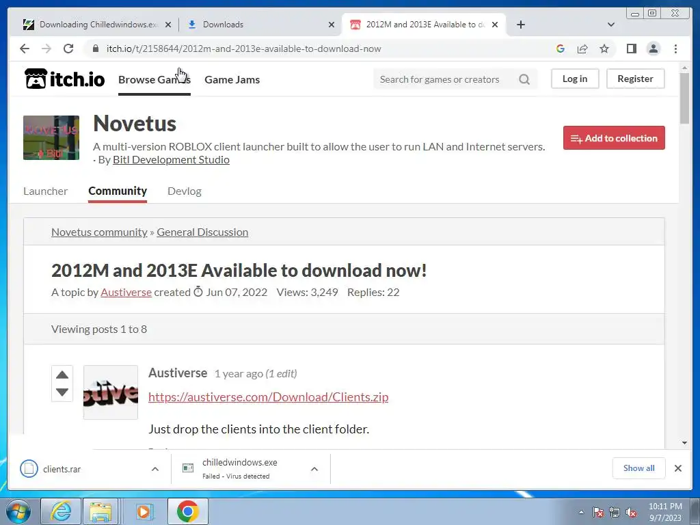Image resolution: width=700 pixels, height=525 pixels.
Task: Switch to the Launcher tab
Action: click(x=46, y=191)
